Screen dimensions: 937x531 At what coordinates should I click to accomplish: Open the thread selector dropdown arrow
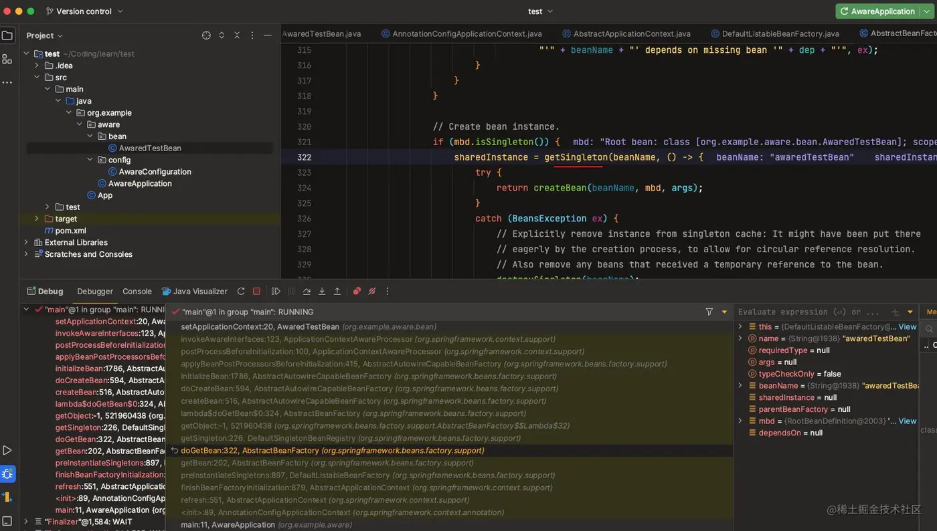[x=724, y=312]
